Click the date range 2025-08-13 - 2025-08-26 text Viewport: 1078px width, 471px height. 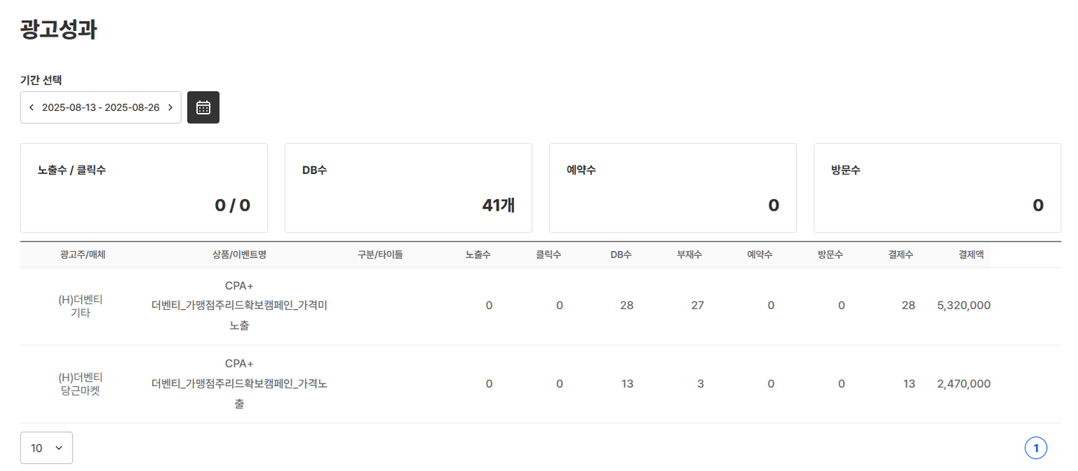(101, 106)
